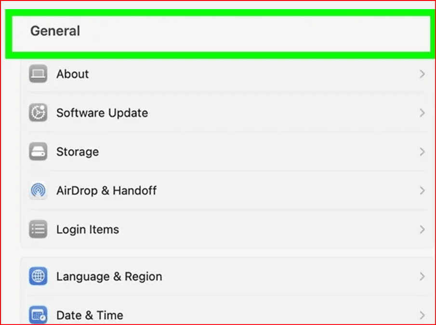Click the Date & Time calendar icon
Screen dimensions: 436x325
tap(38, 315)
